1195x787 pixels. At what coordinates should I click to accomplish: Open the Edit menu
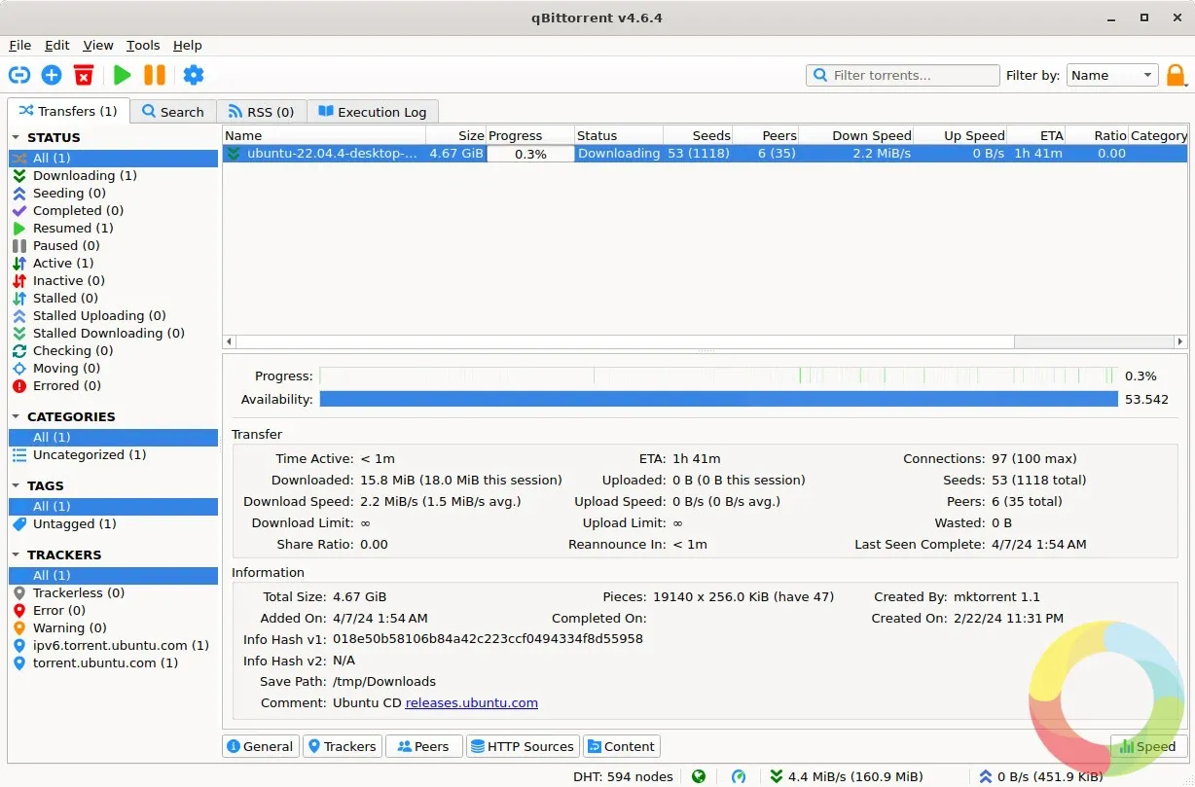point(57,45)
